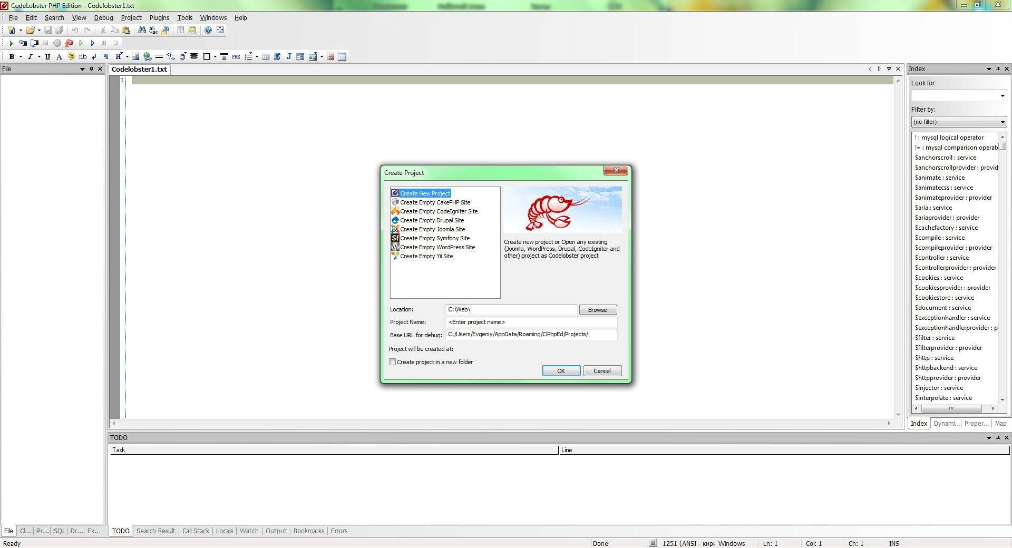This screenshot has height=548, width=1012.
Task: Open Help via the blue question icon
Action: coord(208,30)
